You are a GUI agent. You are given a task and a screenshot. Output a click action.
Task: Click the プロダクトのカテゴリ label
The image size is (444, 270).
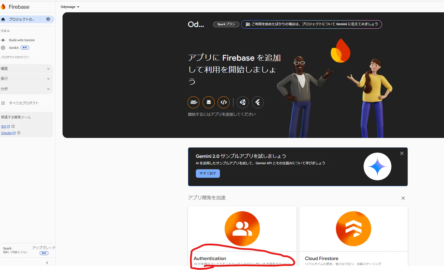coord(15,57)
